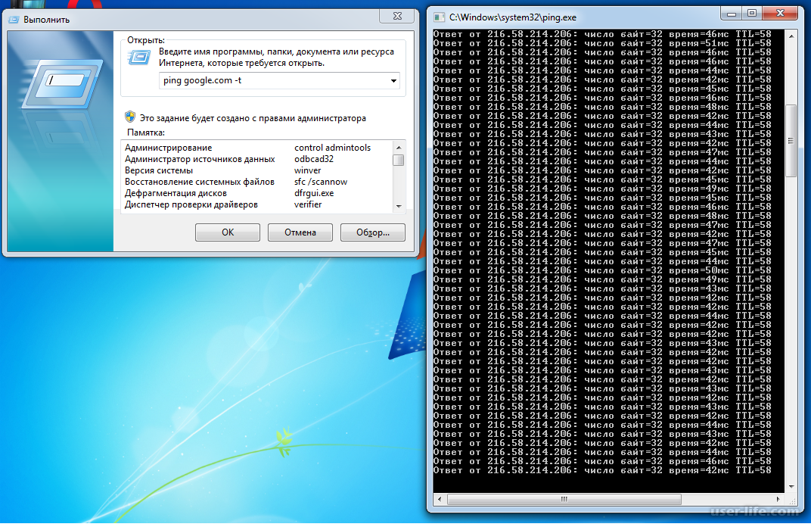Open the Обзор... browse button
The image size is (811, 527).
pos(372,232)
